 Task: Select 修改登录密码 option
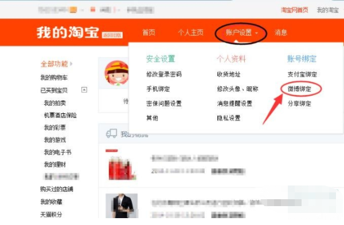(x=164, y=74)
